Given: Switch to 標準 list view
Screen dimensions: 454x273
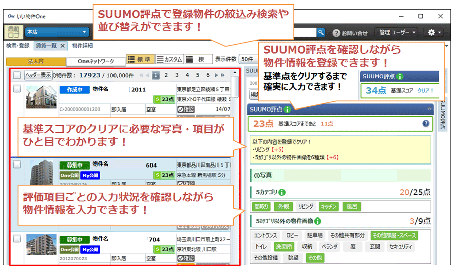Looking at the screenshot, I should (140, 59).
